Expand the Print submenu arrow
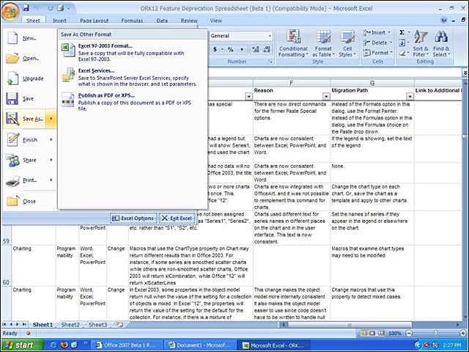The height and width of the screenshot is (352, 469). click(51, 180)
